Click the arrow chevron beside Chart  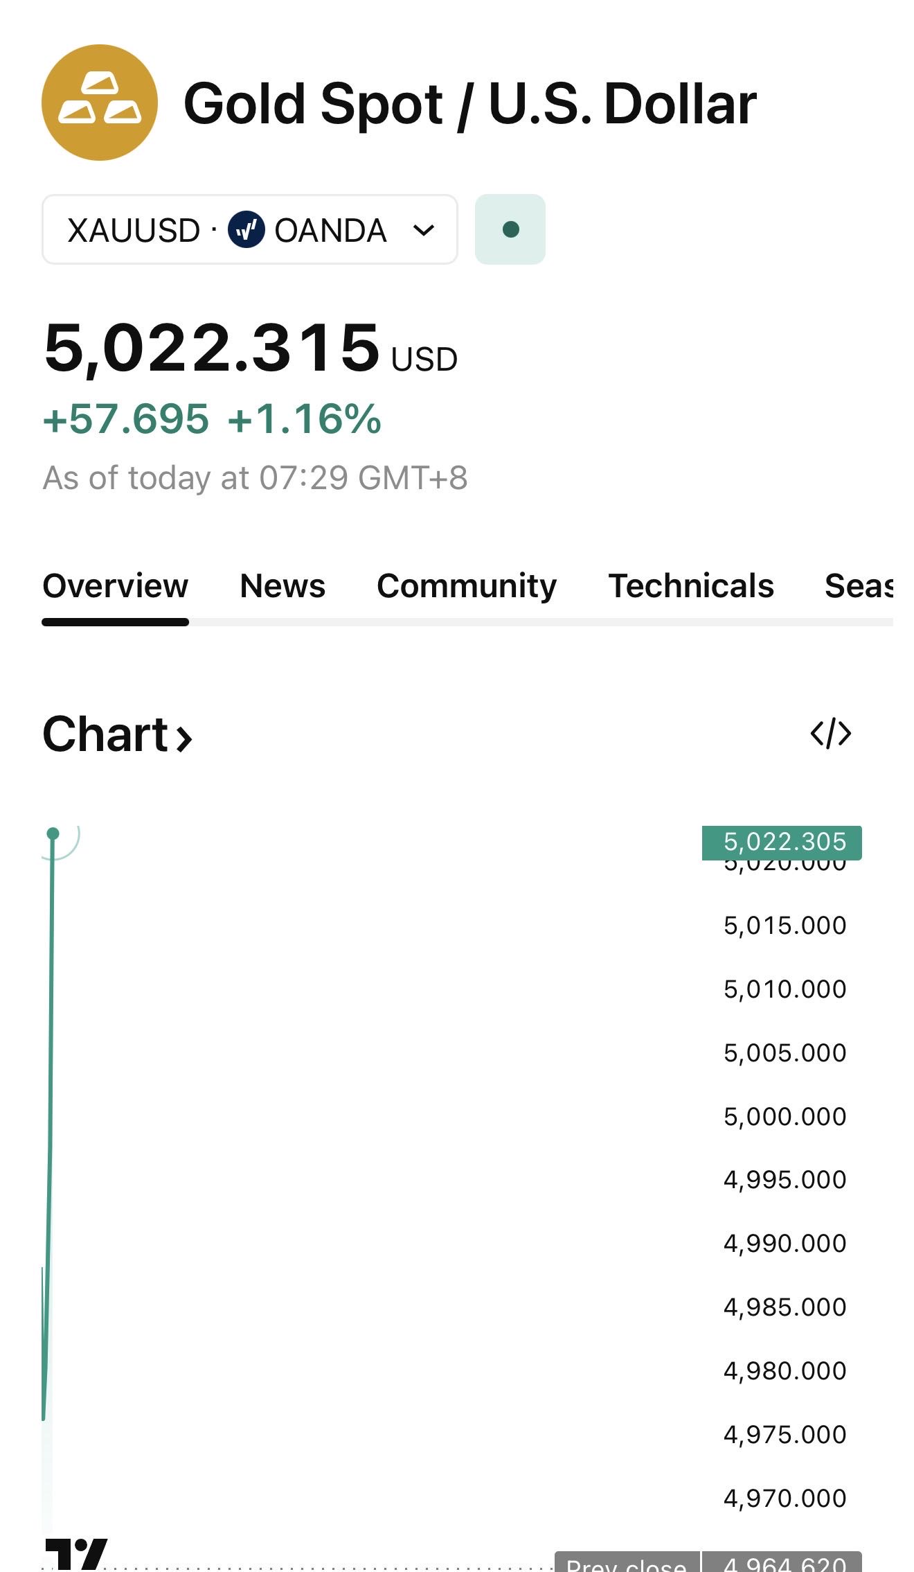[183, 738]
